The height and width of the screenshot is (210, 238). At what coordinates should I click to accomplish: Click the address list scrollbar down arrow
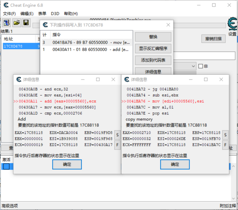tap(233, 198)
